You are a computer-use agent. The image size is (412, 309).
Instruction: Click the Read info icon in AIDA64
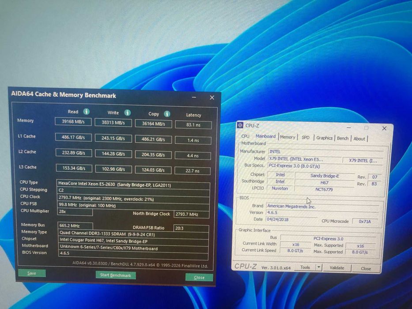(x=86, y=112)
